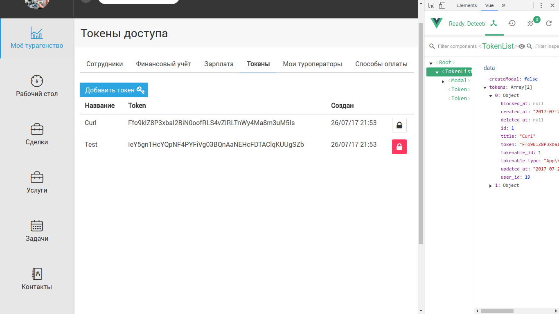Viewport: 559px width, 314px height.
Task: Click deleted_at: null data entry
Action: (x=522, y=120)
